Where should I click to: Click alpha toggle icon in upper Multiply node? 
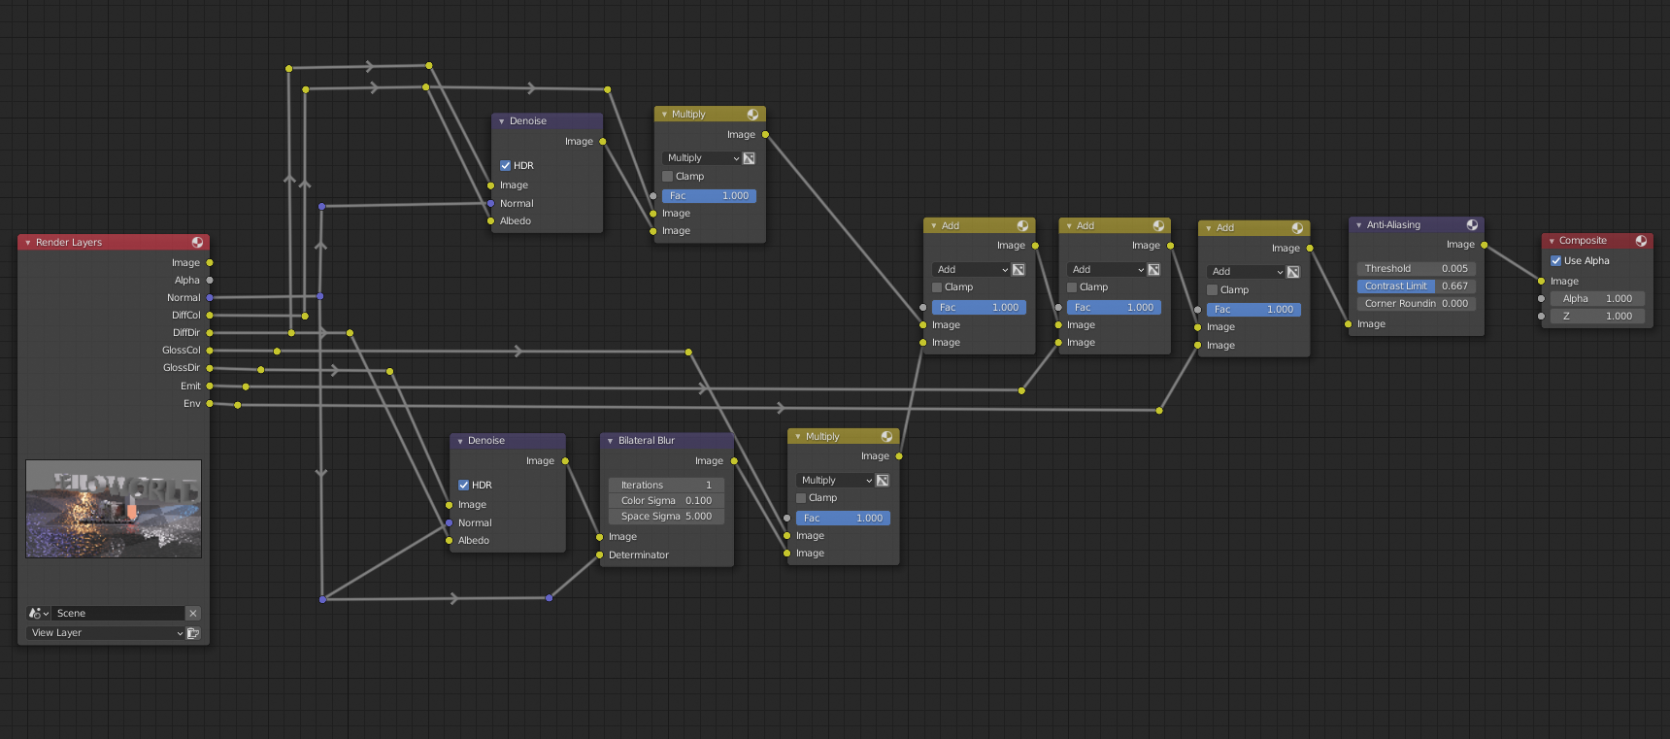[749, 157]
